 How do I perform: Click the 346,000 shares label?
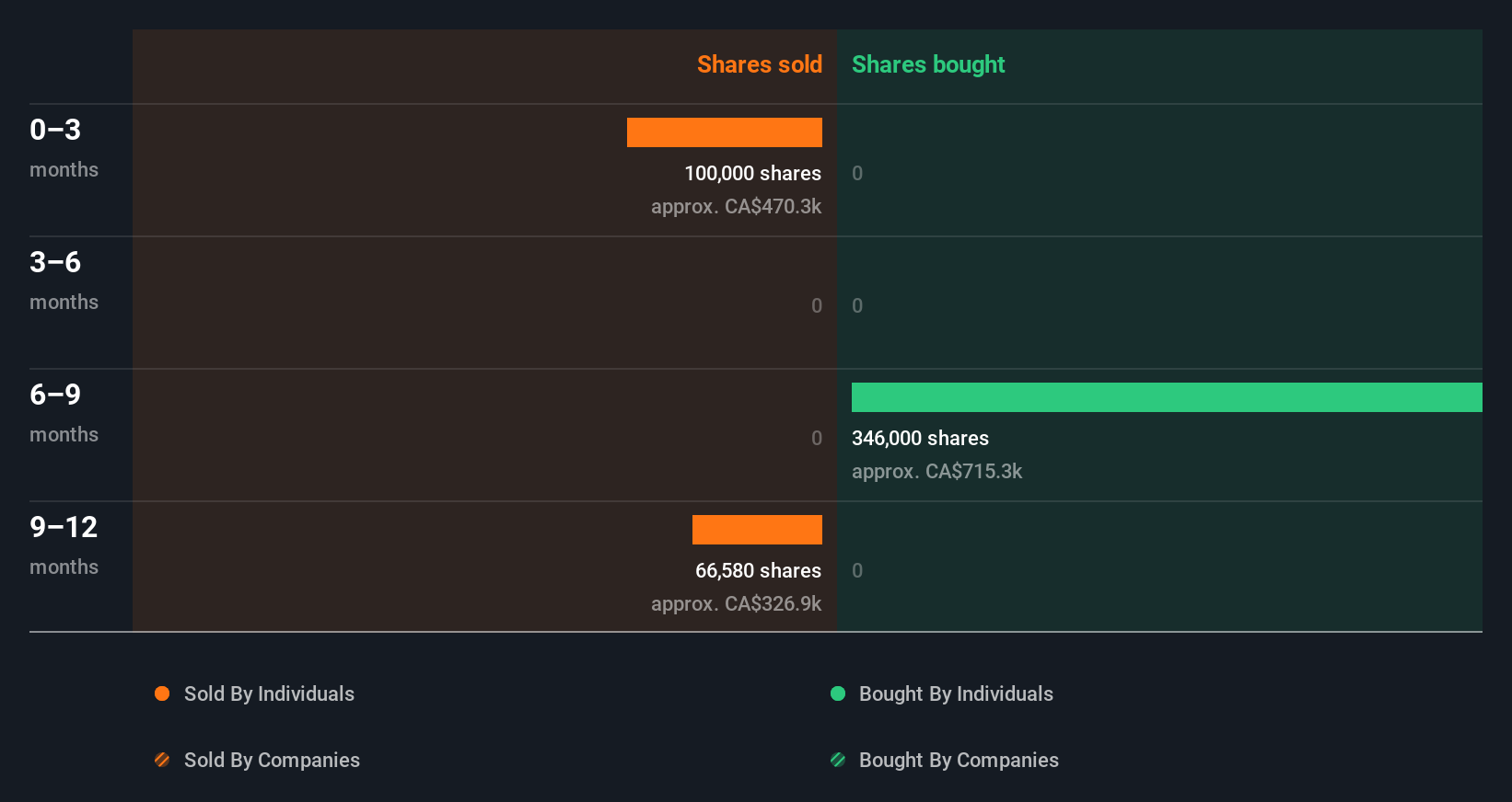(920, 438)
